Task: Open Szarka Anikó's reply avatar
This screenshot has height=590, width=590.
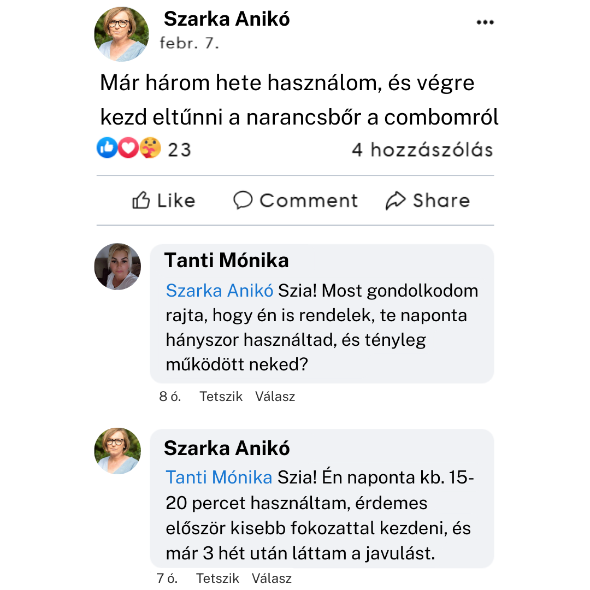Action: tap(117, 451)
